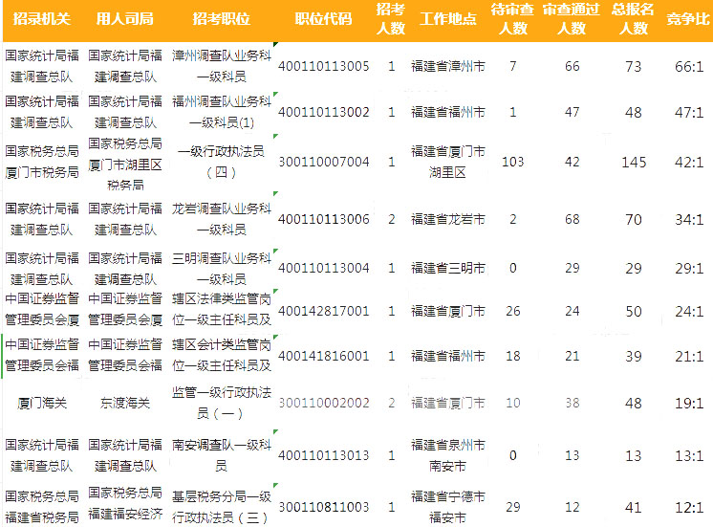Select the 总报名人数 header cell
Screen dimensions: 713x527
point(633,19)
